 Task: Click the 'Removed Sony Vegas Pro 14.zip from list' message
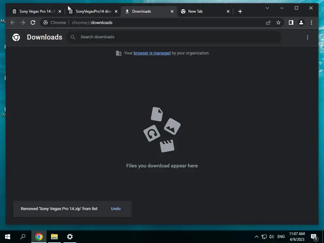pyautogui.click(x=59, y=209)
